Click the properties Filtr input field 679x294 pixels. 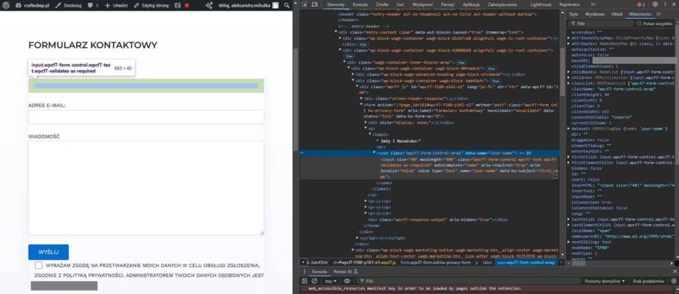pos(602,24)
